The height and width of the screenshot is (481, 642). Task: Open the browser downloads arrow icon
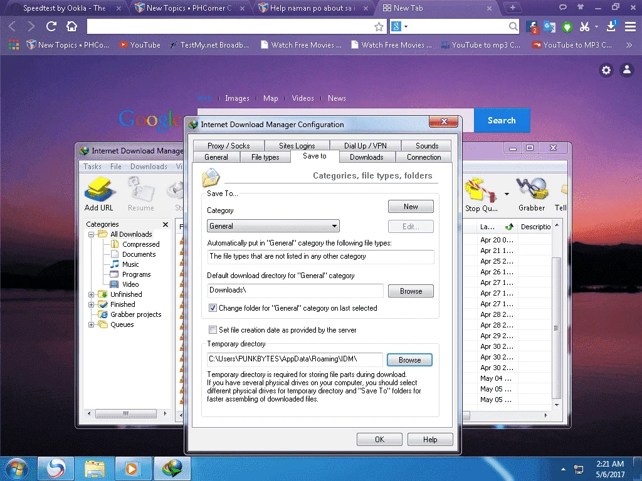click(611, 26)
